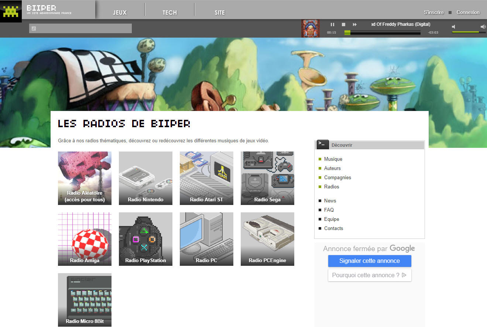The width and height of the screenshot is (487, 327).
Task: Click the Les Radios de Biiper heading
Action: 124,123
